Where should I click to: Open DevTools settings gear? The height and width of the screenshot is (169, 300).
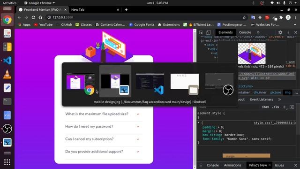(x=280, y=32)
